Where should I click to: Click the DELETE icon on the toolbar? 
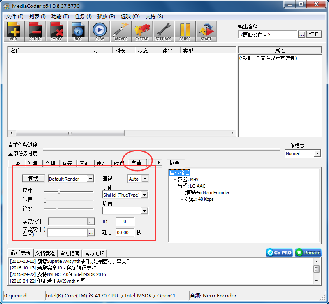coord(35,31)
